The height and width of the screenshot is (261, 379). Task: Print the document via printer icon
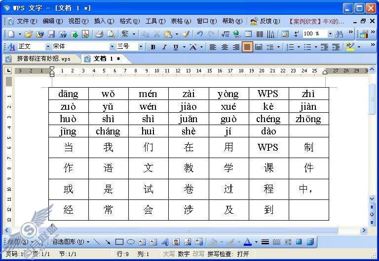(100, 34)
